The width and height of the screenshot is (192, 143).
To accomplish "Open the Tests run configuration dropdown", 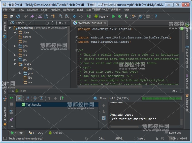I will coord(102,17).
